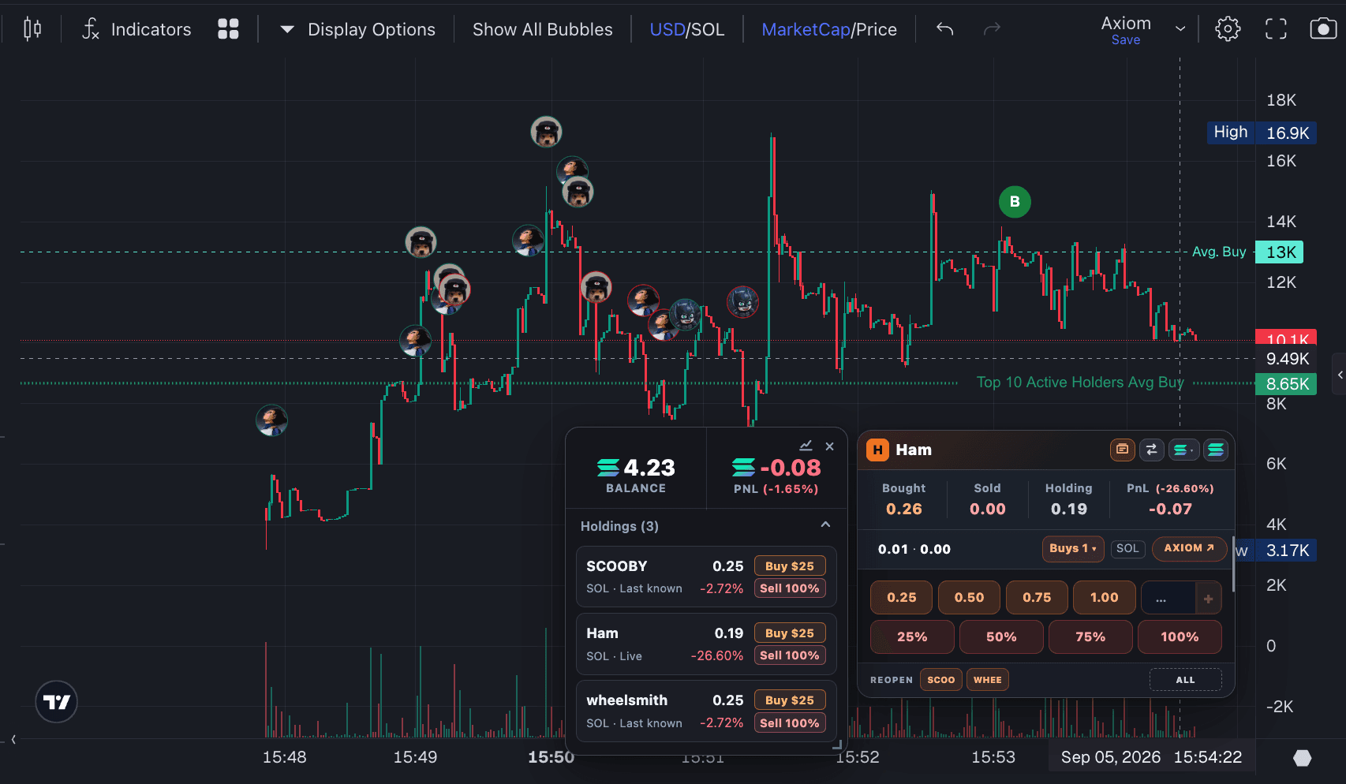1346x784 pixels.
Task: Open the Indicators menu
Action: click(136, 29)
